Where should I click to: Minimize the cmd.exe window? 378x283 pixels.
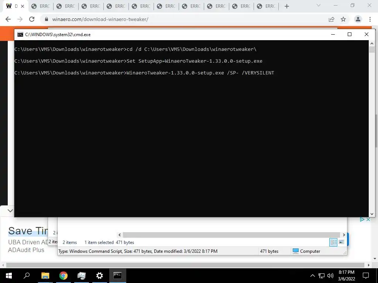(333, 34)
